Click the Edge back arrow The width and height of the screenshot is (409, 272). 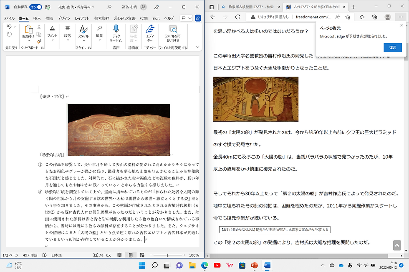tap(213, 17)
